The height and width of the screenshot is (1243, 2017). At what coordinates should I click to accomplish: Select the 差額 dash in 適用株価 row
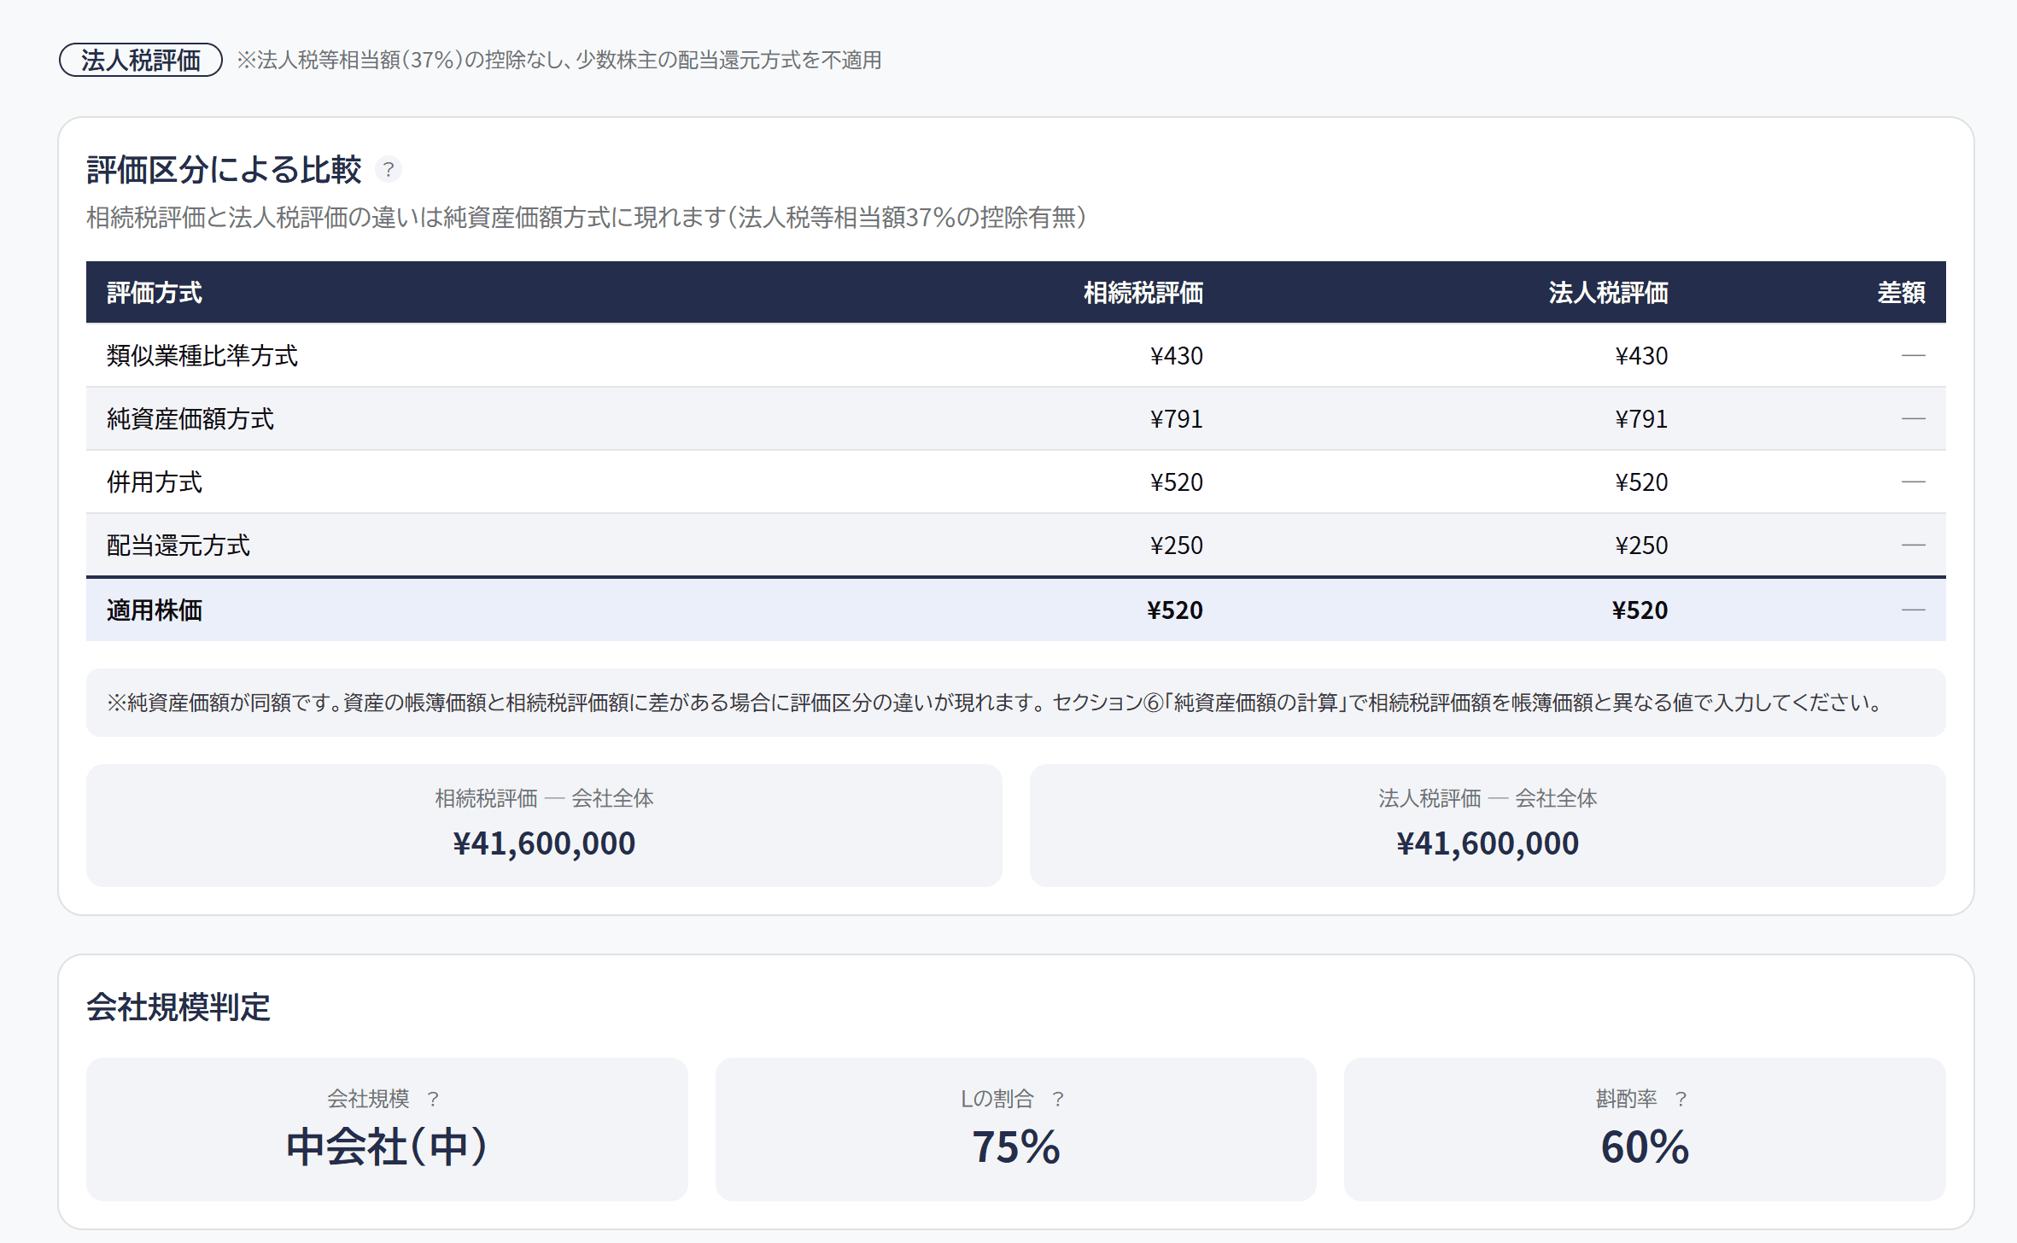click(x=1913, y=610)
